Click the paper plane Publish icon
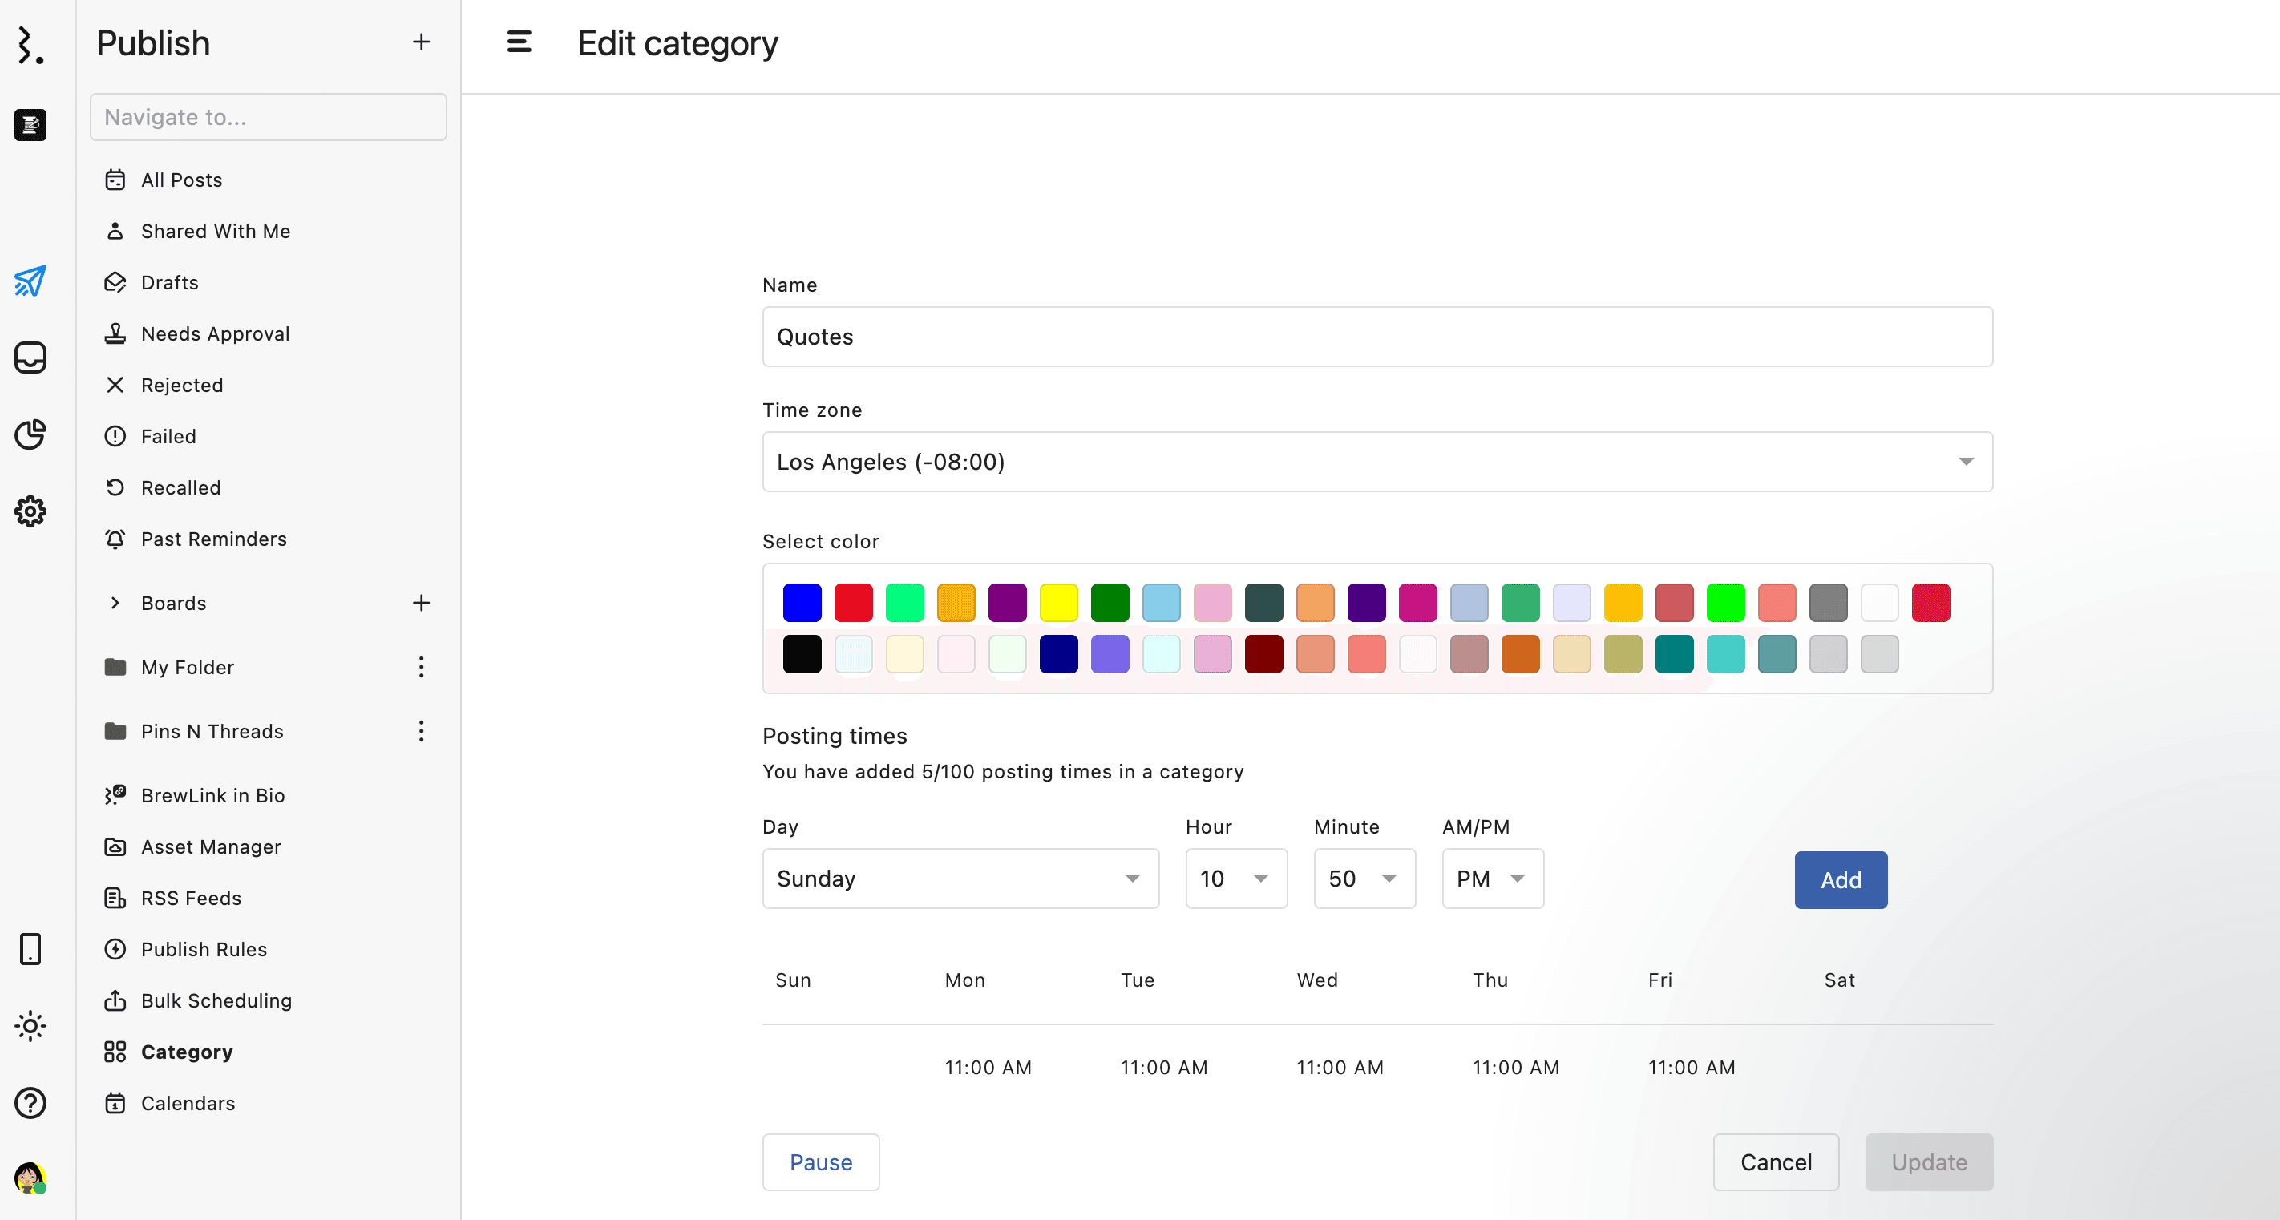Screen dimensions: 2280x1220 pyautogui.click(x=30, y=281)
